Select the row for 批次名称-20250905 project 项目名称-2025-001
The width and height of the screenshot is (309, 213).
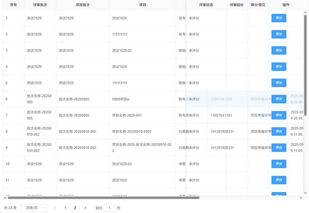(x=133, y=115)
